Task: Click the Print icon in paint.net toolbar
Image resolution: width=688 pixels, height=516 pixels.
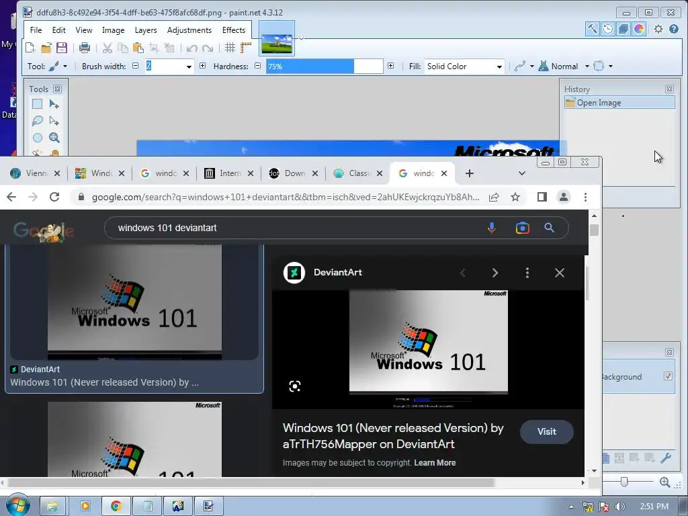Action: coord(85,48)
